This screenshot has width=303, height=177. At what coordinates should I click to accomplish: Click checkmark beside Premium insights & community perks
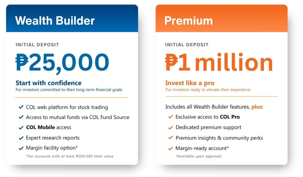170,138
